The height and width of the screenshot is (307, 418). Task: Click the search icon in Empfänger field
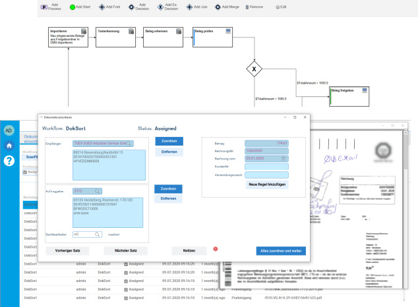pos(129,144)
